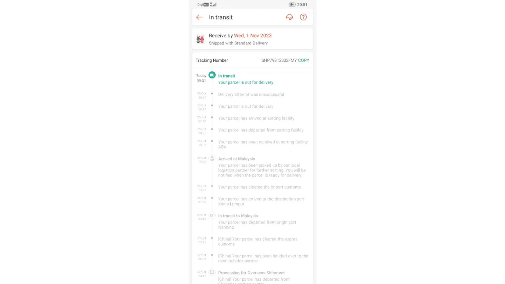Tap arrived at destination port Kuala Lumpur
This screenshot has width=505, height=284.
261,201
